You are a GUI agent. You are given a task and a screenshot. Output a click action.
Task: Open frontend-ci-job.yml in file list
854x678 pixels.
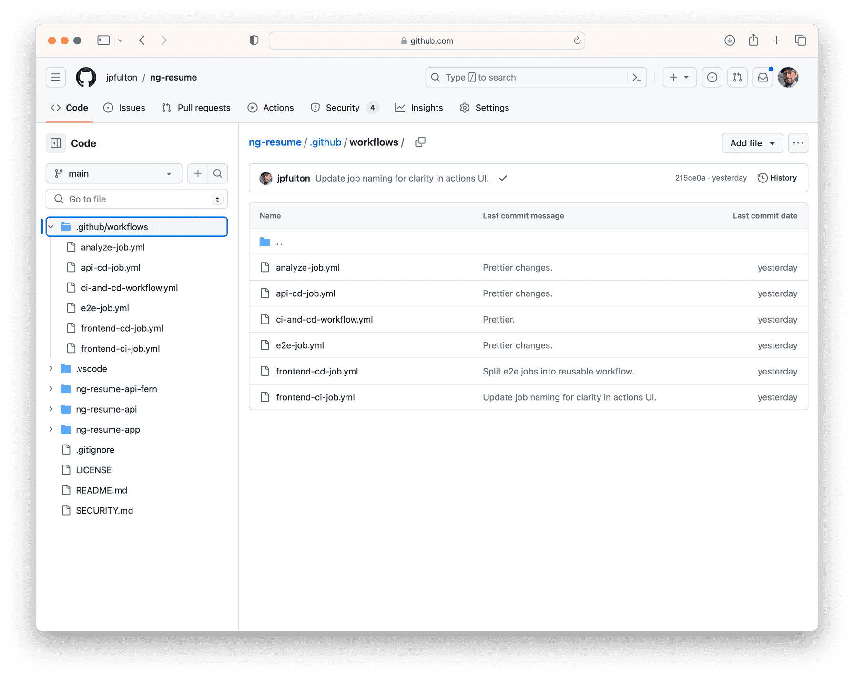tap(315, 397)
